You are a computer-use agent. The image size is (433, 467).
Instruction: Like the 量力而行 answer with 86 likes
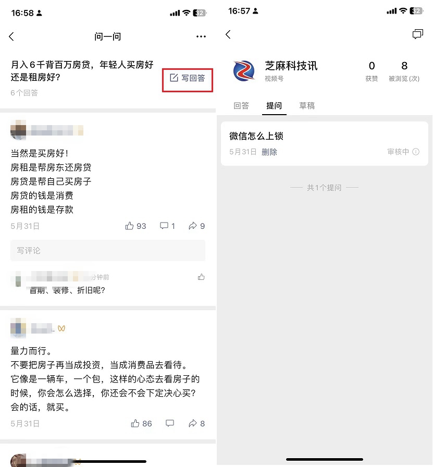[141, 424]
